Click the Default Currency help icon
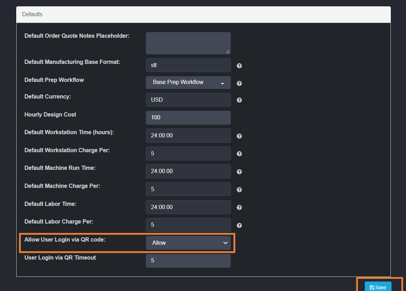This screenshot has width=406, height=291. pyautogui.click(x=239, y=100)
